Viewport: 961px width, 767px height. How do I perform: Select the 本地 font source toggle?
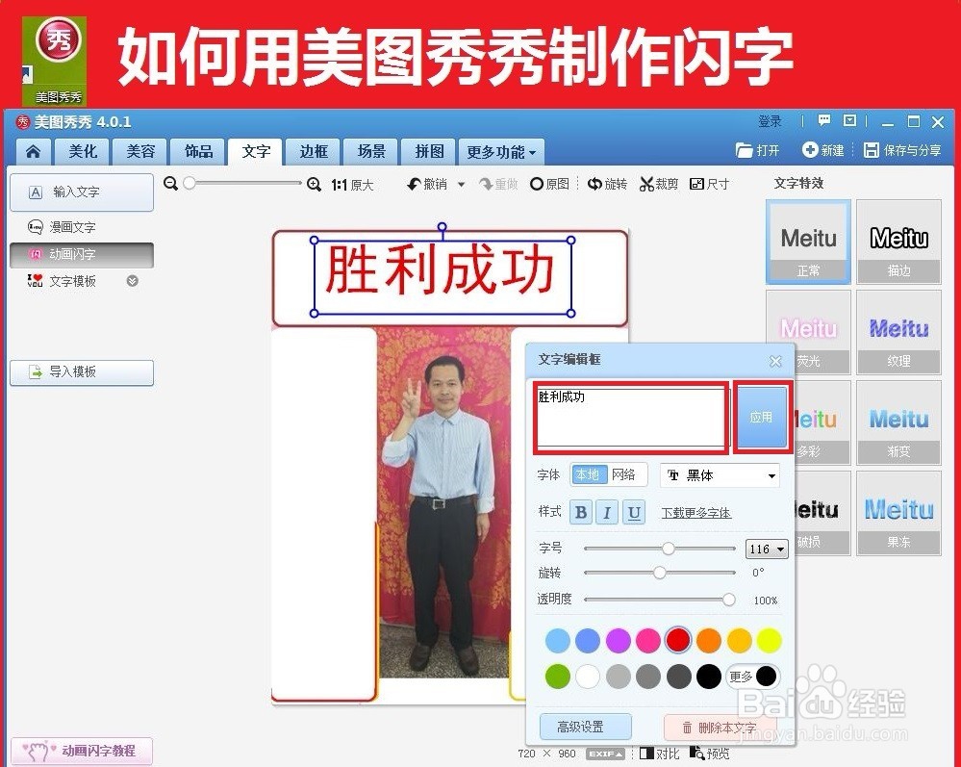click(589, 474)
